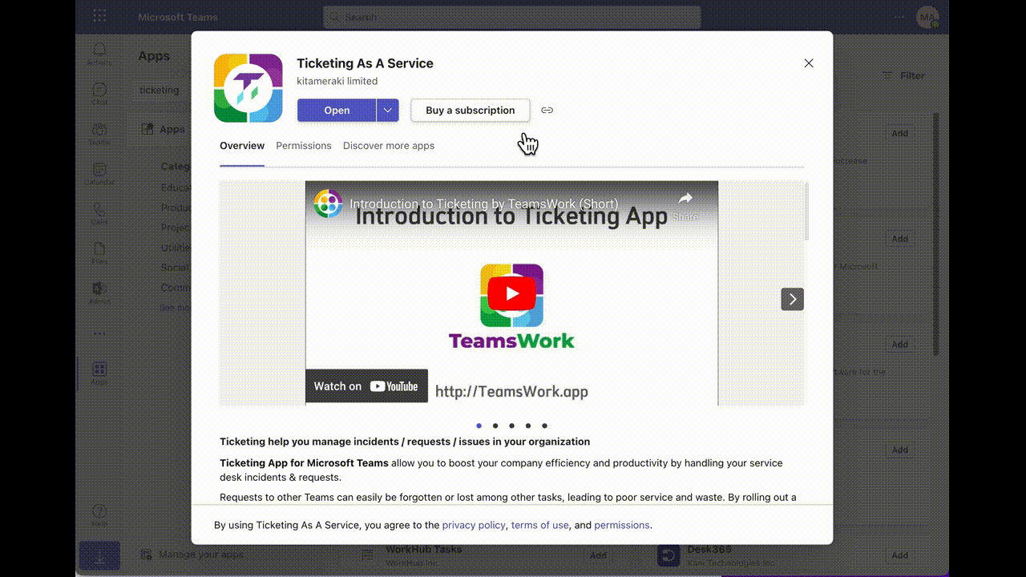Click the Share arrow on the video
Viewport: 1026px width, 577px height.
tap(685, 205)
